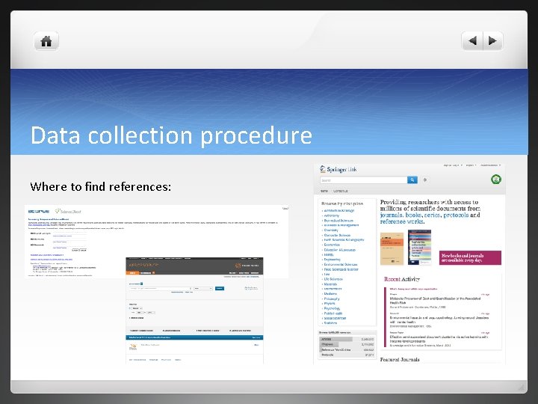Select Psychology in Browse by discipline list
The width and height of the screenshot is (538, 404).
[332, 308]
